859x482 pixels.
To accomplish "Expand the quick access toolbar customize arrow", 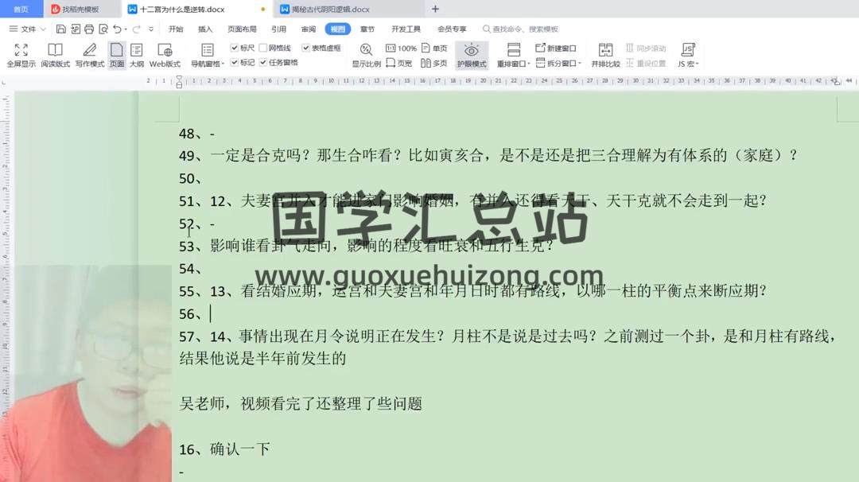I will pos(150,29).
